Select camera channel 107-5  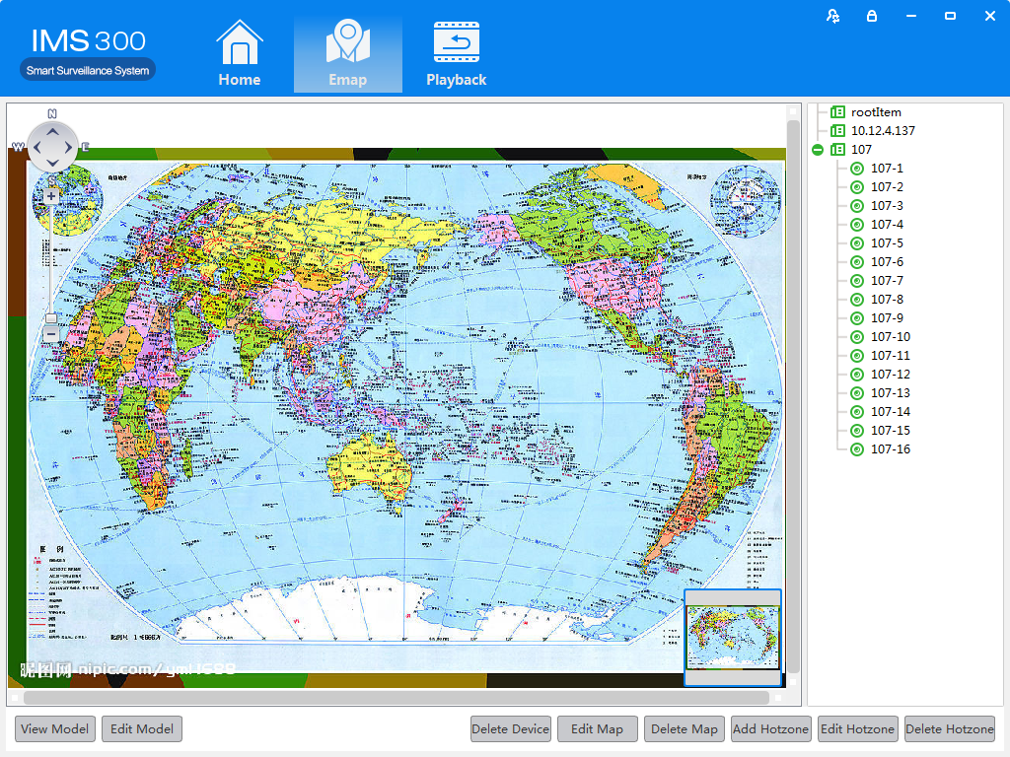coord(886,243)
